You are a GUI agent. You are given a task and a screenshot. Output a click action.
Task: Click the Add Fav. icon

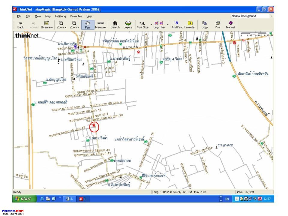click(x=177, y=25)
